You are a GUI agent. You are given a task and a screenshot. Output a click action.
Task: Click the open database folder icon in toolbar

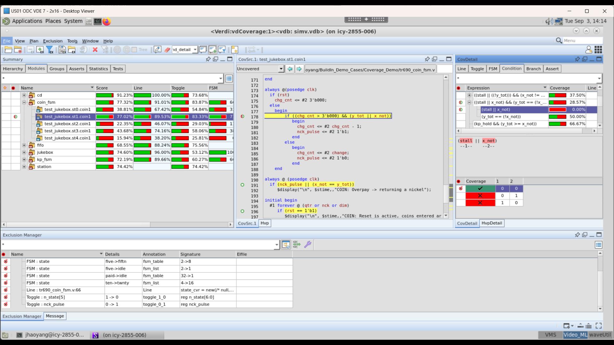pos(8,50)
